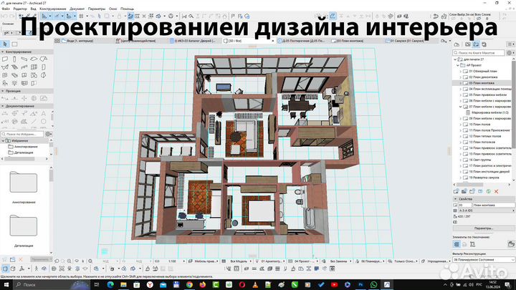The image size is (516, 290).
Task: Open the Конструирование menu
Action: pos(52,9)
